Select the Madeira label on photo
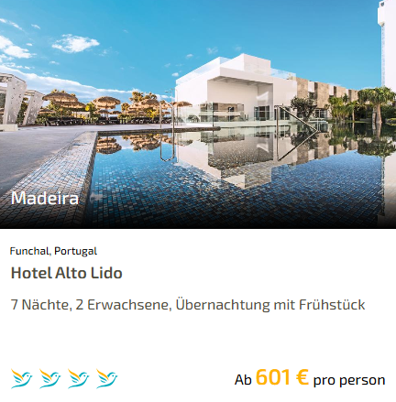Viewport: 396px width, 402px height. point(45,198)
